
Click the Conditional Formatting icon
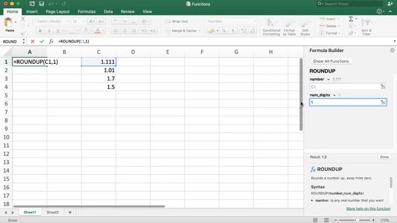pos(270,23)
